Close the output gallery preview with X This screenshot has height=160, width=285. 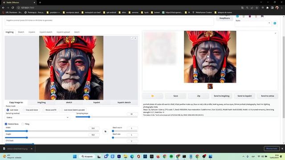point(275,33)
